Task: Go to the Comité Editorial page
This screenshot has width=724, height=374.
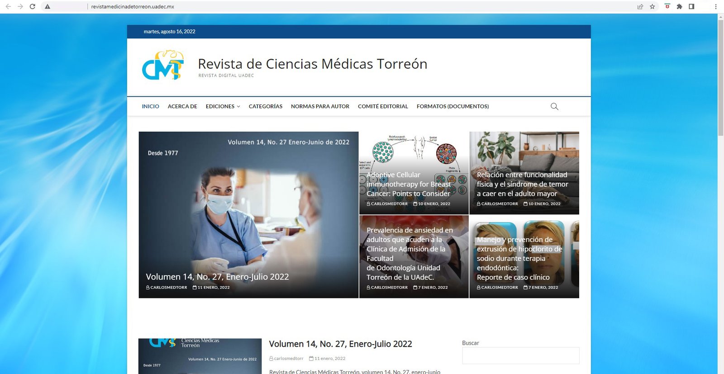Action: [383, 107]
